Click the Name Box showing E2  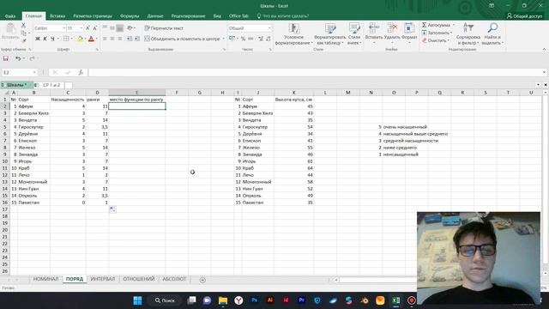coord(20,72)
